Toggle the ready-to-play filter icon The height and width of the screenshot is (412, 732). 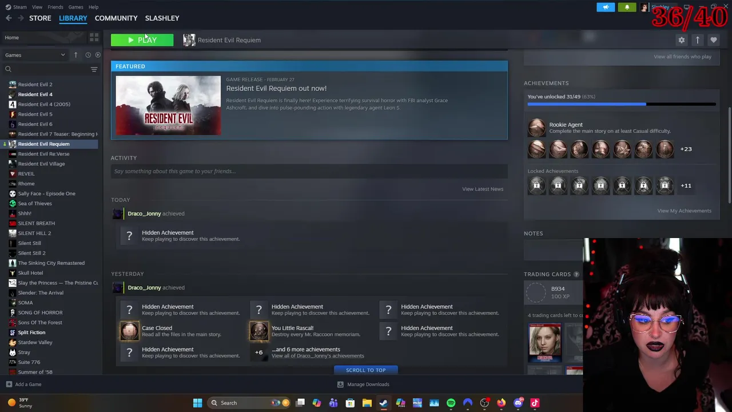(x=98, y=55)
